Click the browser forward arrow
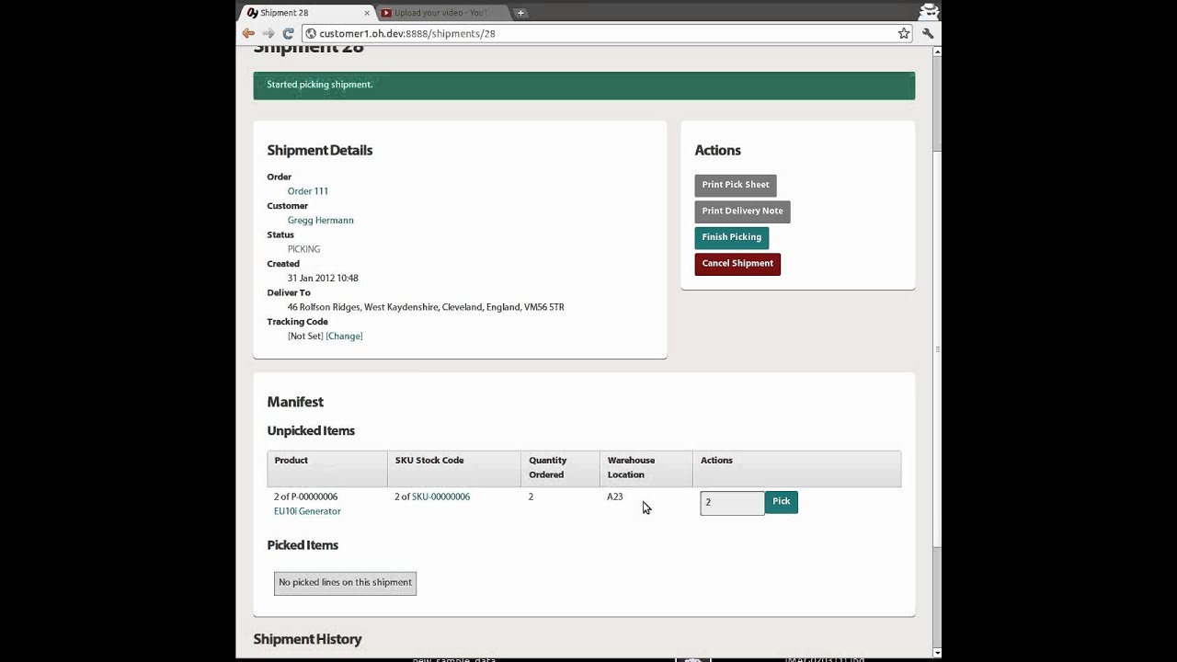The width and height of the screenshot is (1177, 662). [269, 33]
